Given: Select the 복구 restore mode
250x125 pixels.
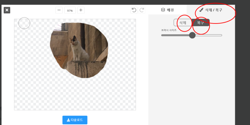Looking at the screenshot, I should [201, 23].
